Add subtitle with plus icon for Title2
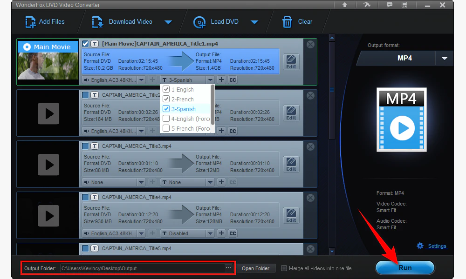The image size is (466, 279). [x=221, y=131]
